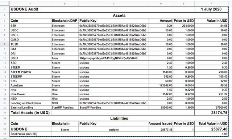Select the 'DAI' coin cell
Image resolution: width=232 pixels, height=139 pixels.
click(30, 53)
